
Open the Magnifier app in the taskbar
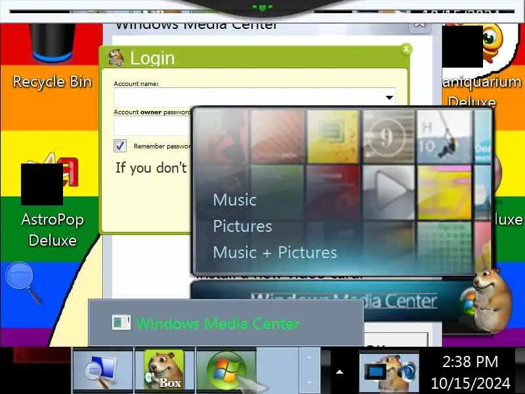coord(103,370)
